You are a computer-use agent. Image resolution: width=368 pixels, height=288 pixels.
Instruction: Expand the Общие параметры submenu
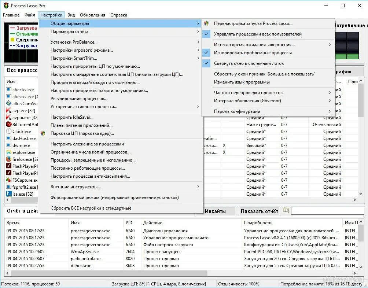[120, 23]
